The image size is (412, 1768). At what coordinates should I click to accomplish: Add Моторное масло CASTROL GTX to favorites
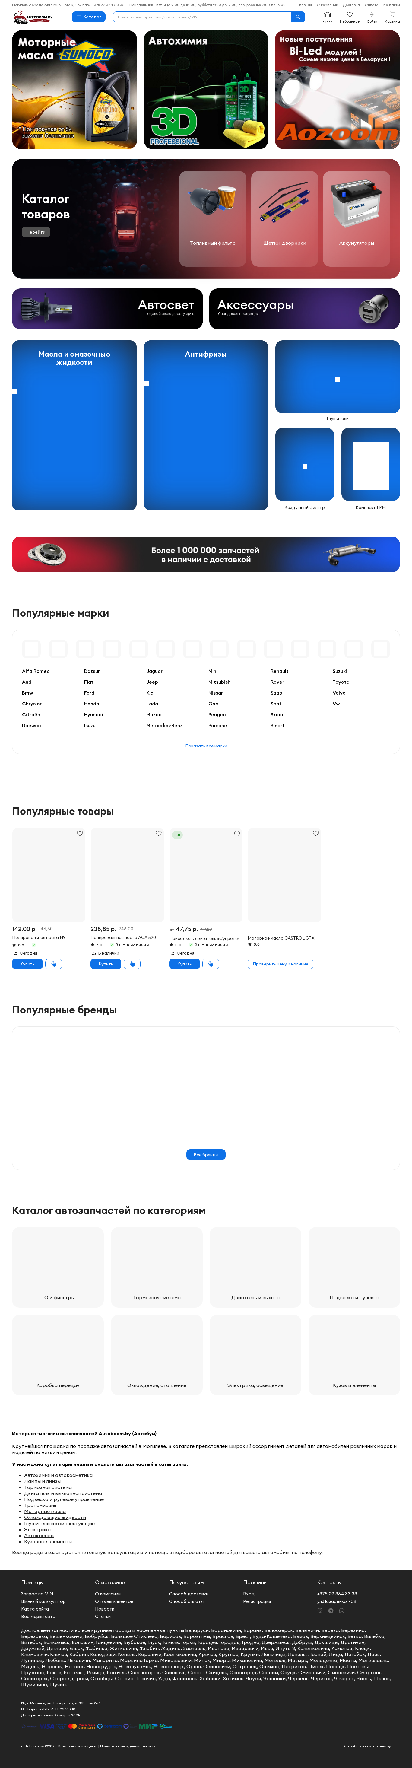pyautogui.click(x=316, y=833)
